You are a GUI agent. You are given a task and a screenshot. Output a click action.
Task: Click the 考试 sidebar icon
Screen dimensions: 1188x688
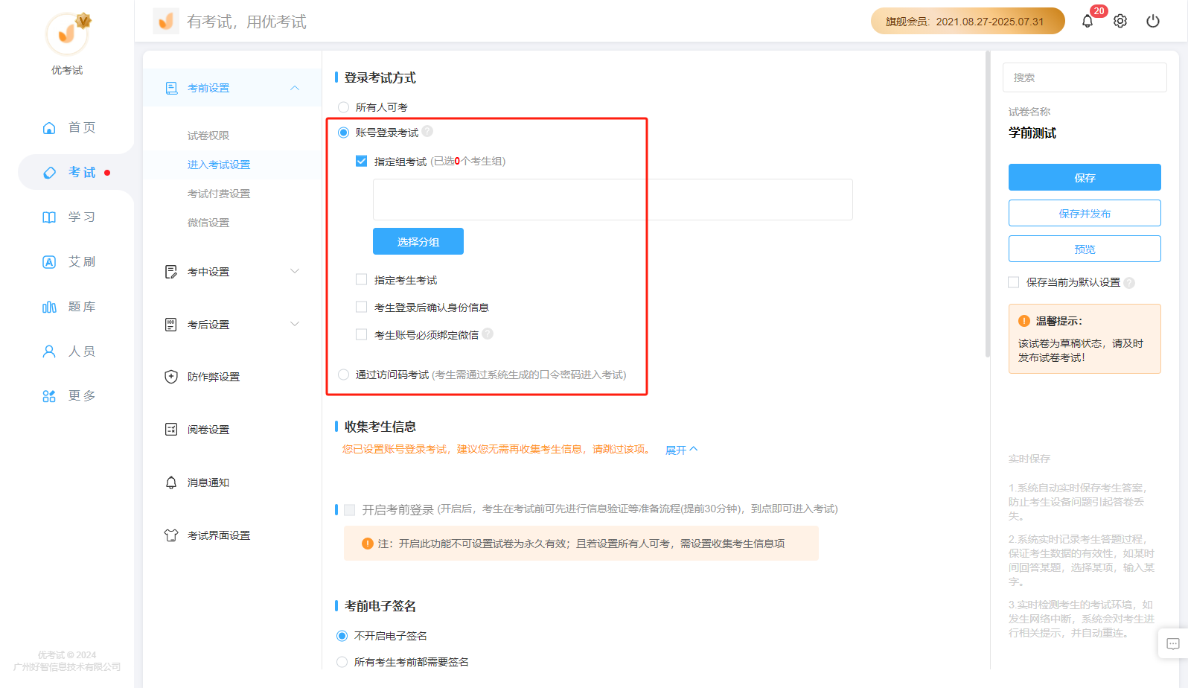tap(49, 172)
